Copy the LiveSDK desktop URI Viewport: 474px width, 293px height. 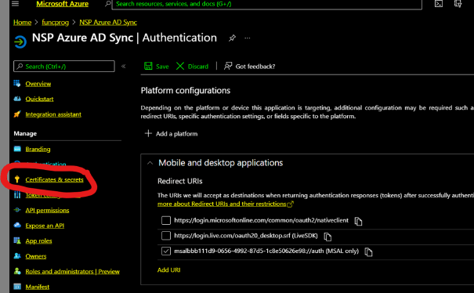point(327,237)
